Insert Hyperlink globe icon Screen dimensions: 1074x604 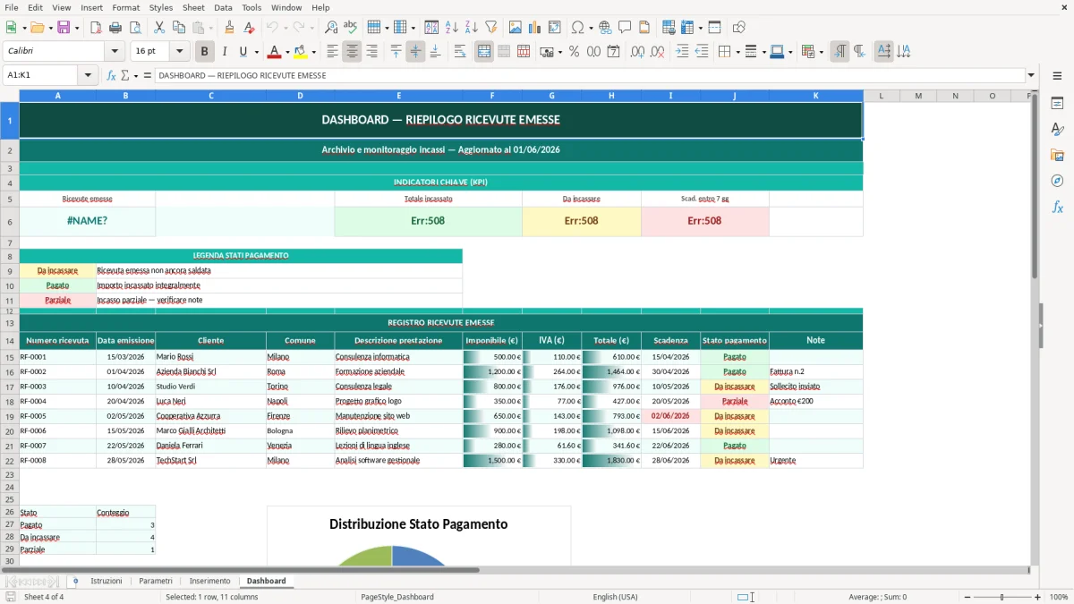(x=605, y=28)
